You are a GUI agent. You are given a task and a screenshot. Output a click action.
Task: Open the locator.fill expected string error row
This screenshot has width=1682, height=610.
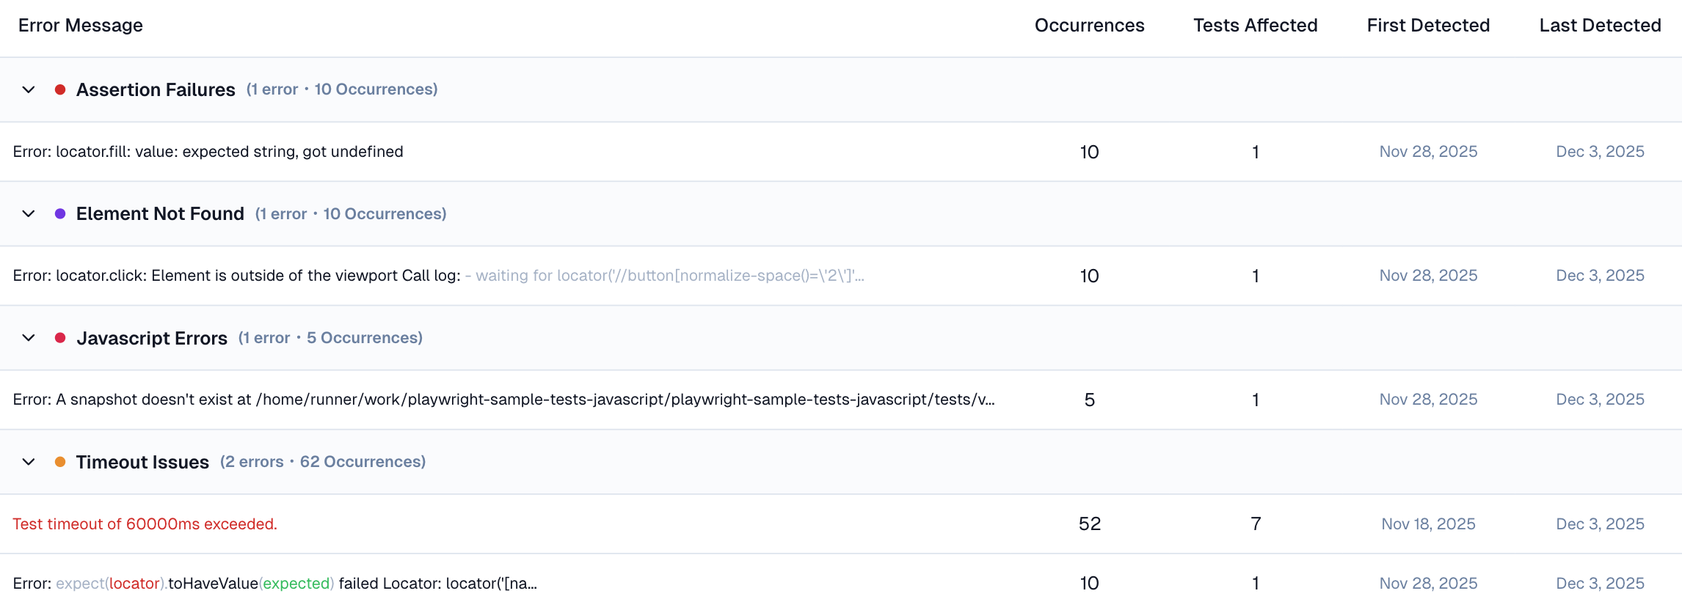208,152
